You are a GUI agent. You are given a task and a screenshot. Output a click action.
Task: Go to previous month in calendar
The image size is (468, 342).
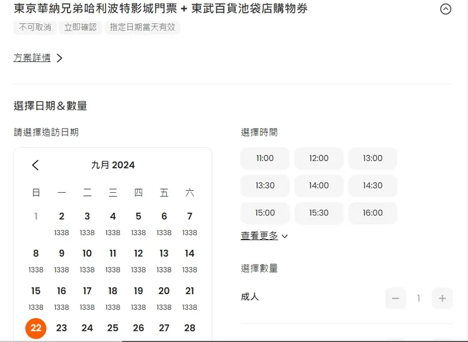point(35,165)
